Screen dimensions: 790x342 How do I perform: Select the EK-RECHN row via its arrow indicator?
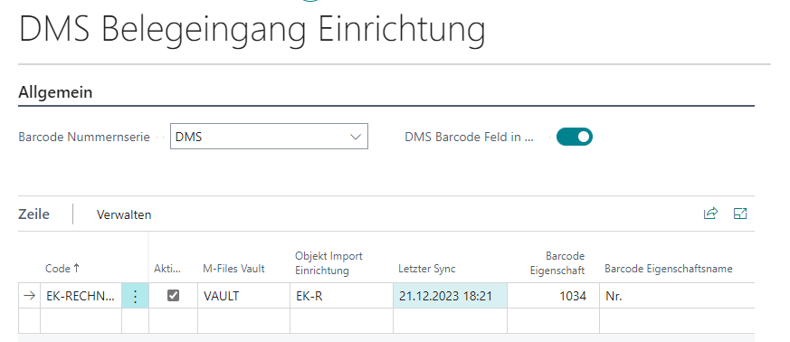pyautogui.click(x=29, y=296)
